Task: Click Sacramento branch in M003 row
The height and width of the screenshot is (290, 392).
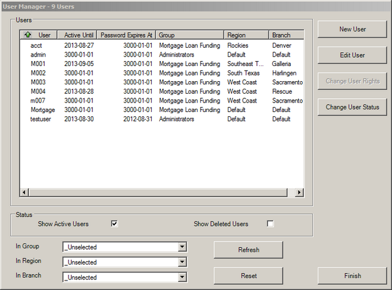Action: tap(288, 82)
